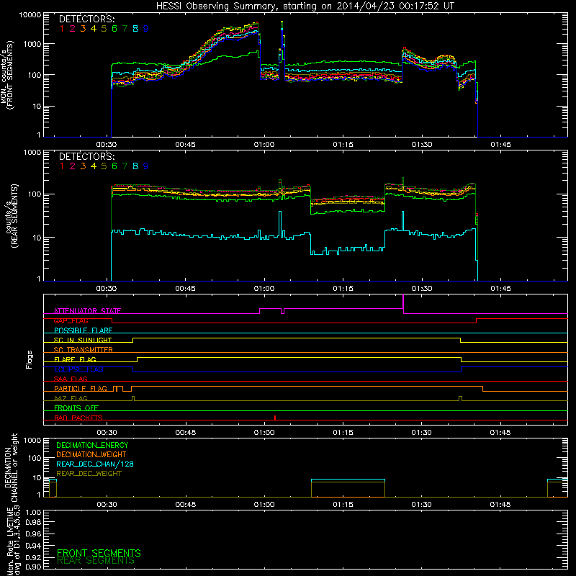Click detector 2 legend number in front segments plot
Screen dimensions: 576x576
73,29
